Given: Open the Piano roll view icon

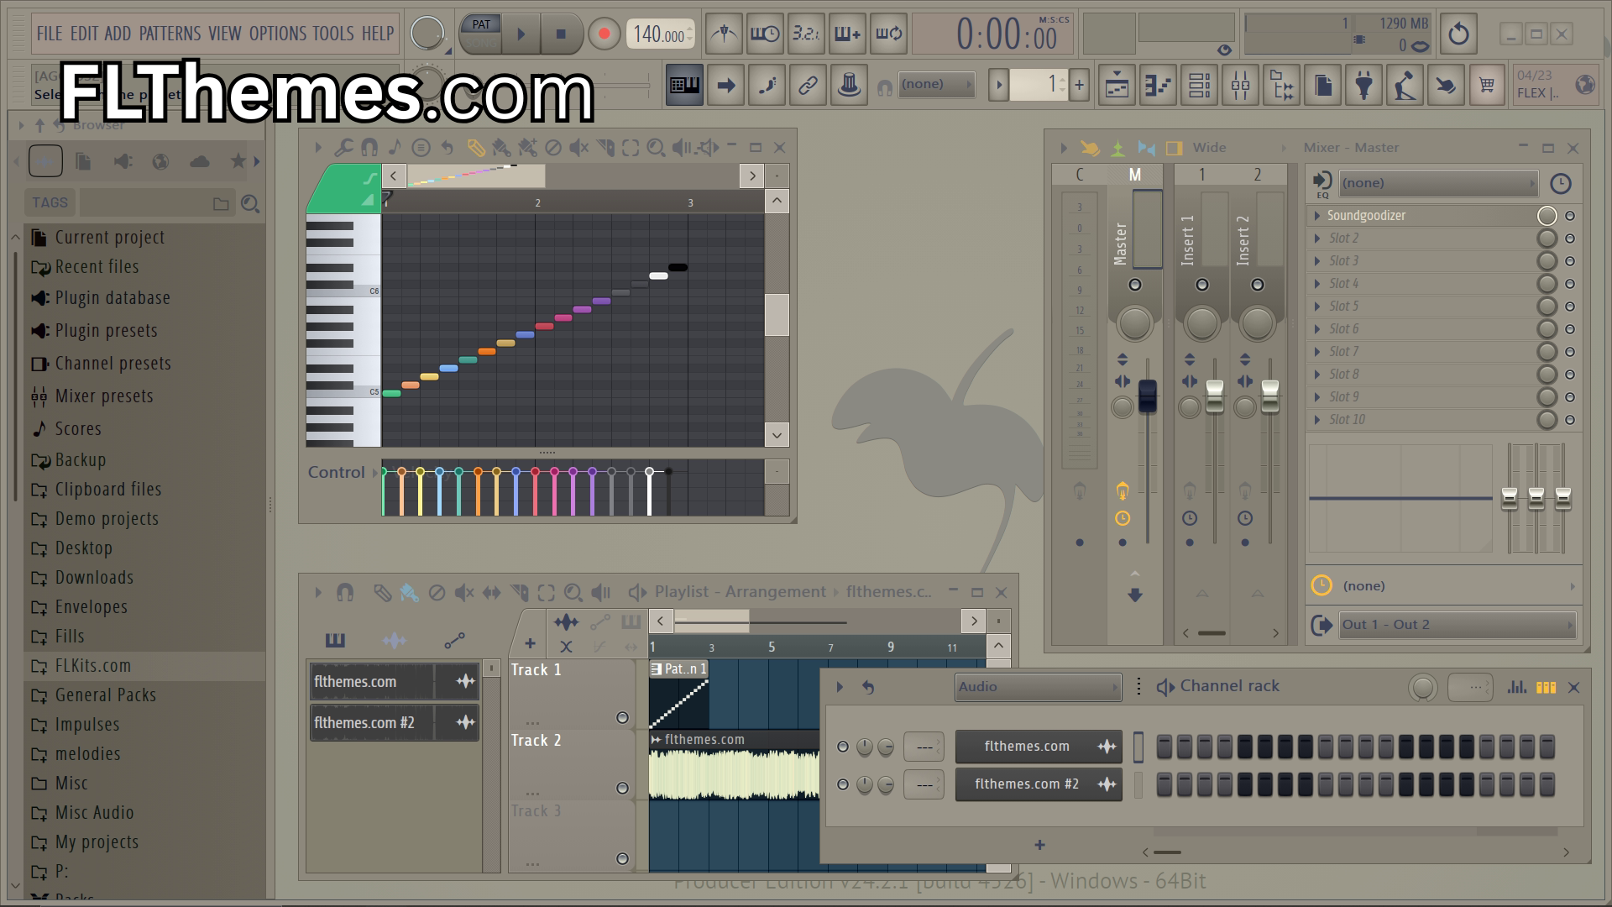Looking at the screenshot, I should coord(1158,85).
